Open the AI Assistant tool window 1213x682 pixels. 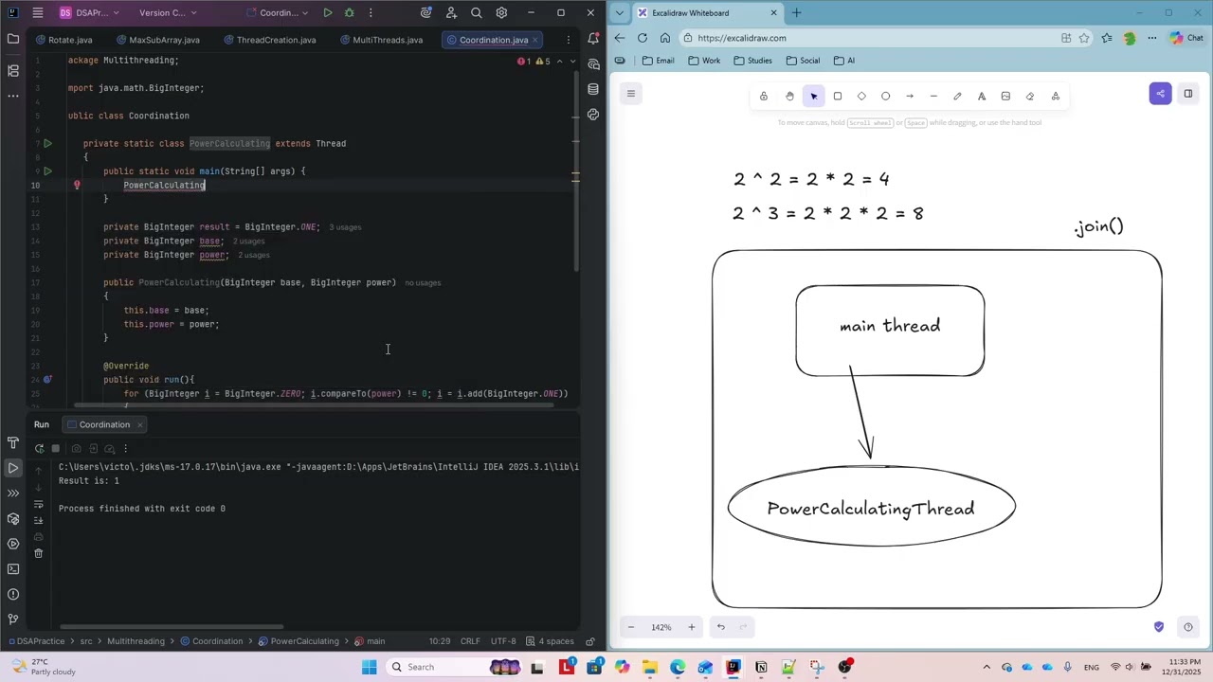point(593,64)
